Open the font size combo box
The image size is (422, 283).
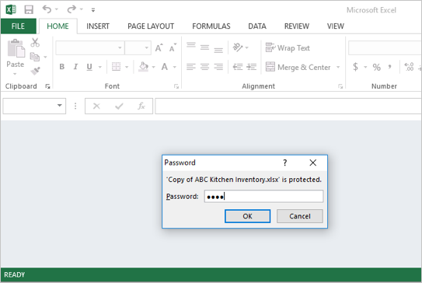pyautogui.click(x=138, y=48)
